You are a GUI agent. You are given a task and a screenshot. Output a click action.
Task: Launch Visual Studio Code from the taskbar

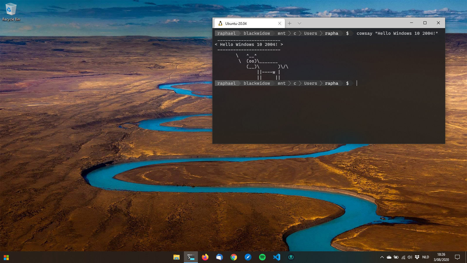click(x=277, y=257)
